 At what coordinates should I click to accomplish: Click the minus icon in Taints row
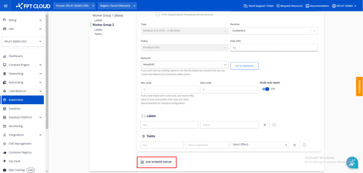click(304, 145)
